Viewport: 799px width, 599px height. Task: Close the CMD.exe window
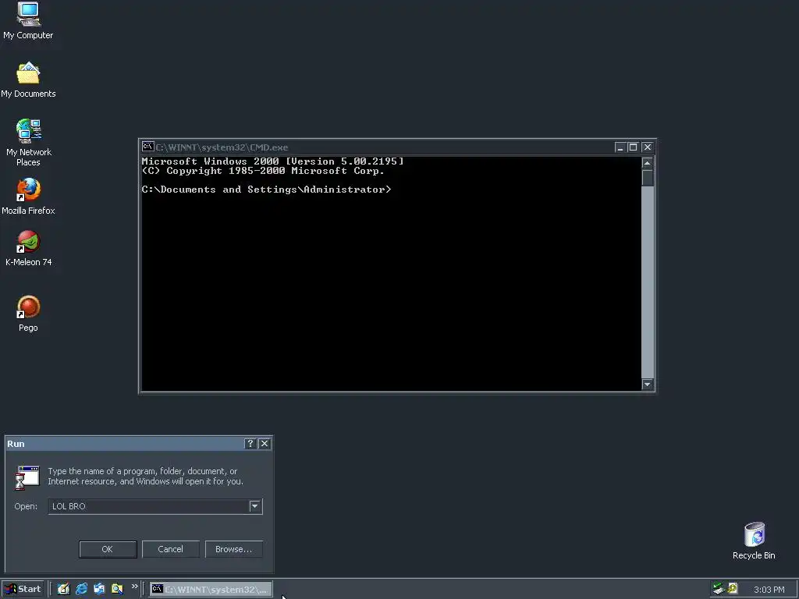coord(647,147)
